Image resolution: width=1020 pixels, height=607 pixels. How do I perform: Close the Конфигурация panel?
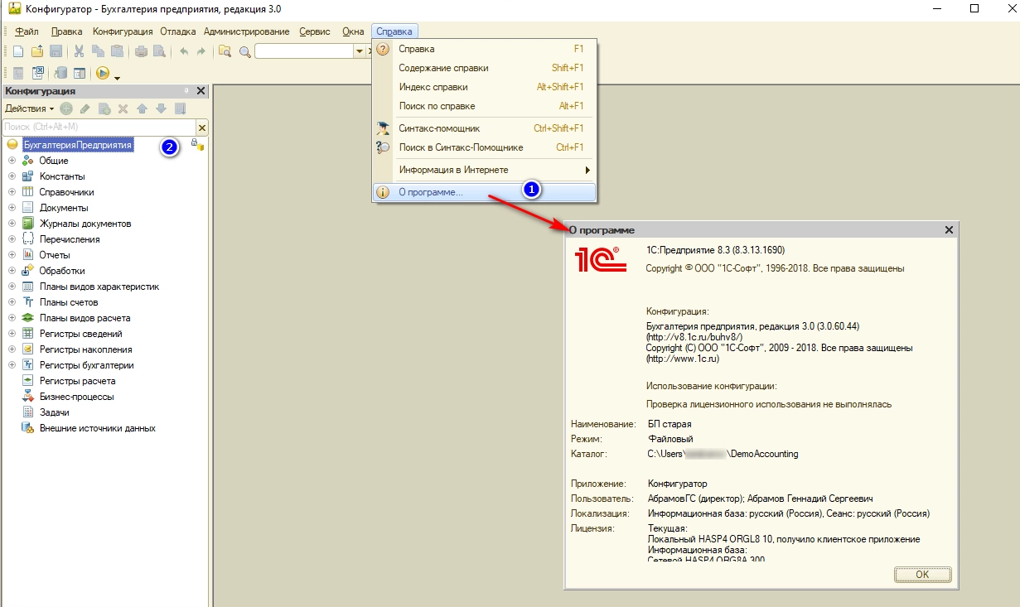tap(201, 91)
